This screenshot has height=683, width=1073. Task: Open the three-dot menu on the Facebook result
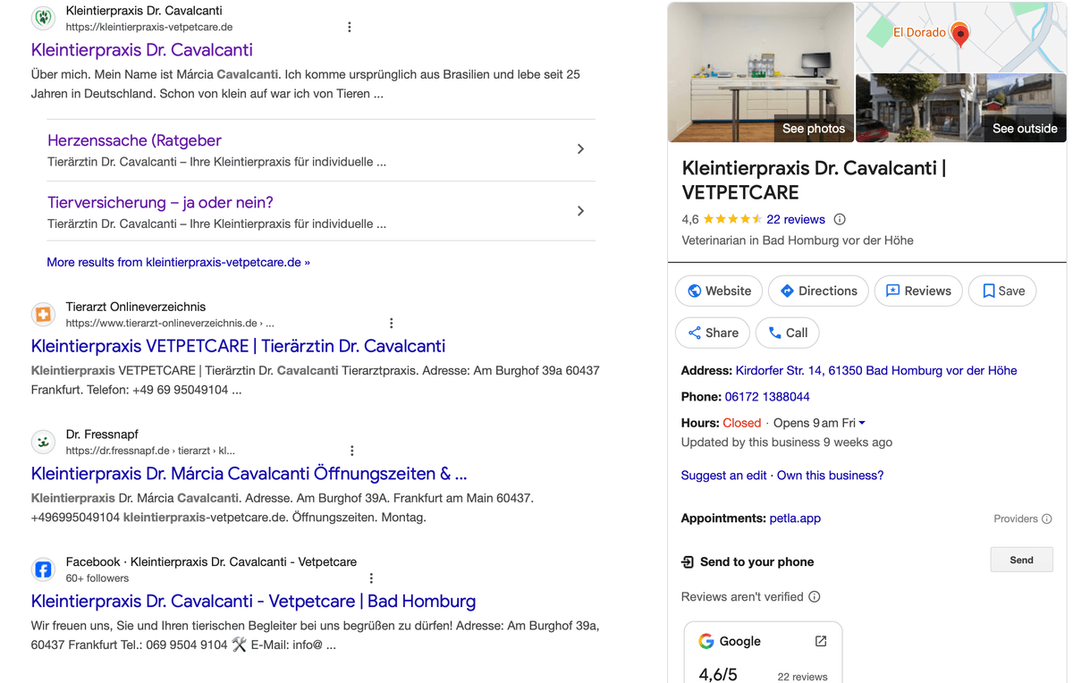pyautogui.click(x=371, y=578)
